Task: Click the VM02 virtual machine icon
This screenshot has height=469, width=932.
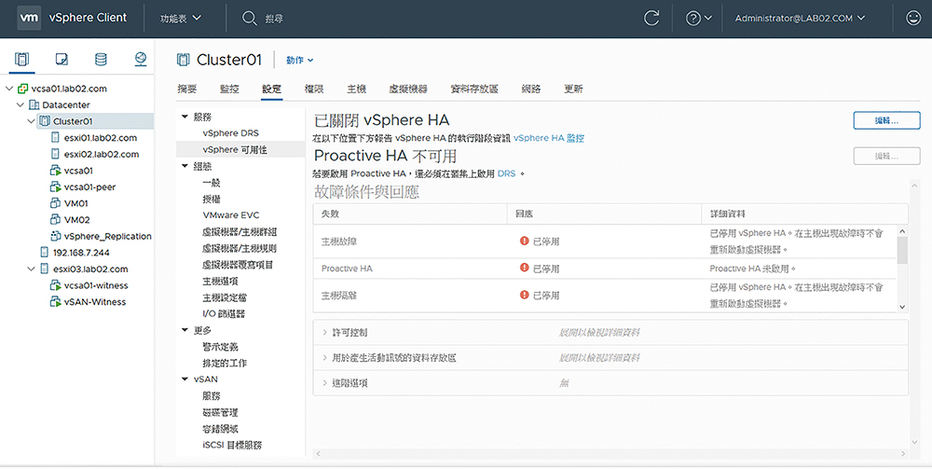Action: (x=55, y=219)
